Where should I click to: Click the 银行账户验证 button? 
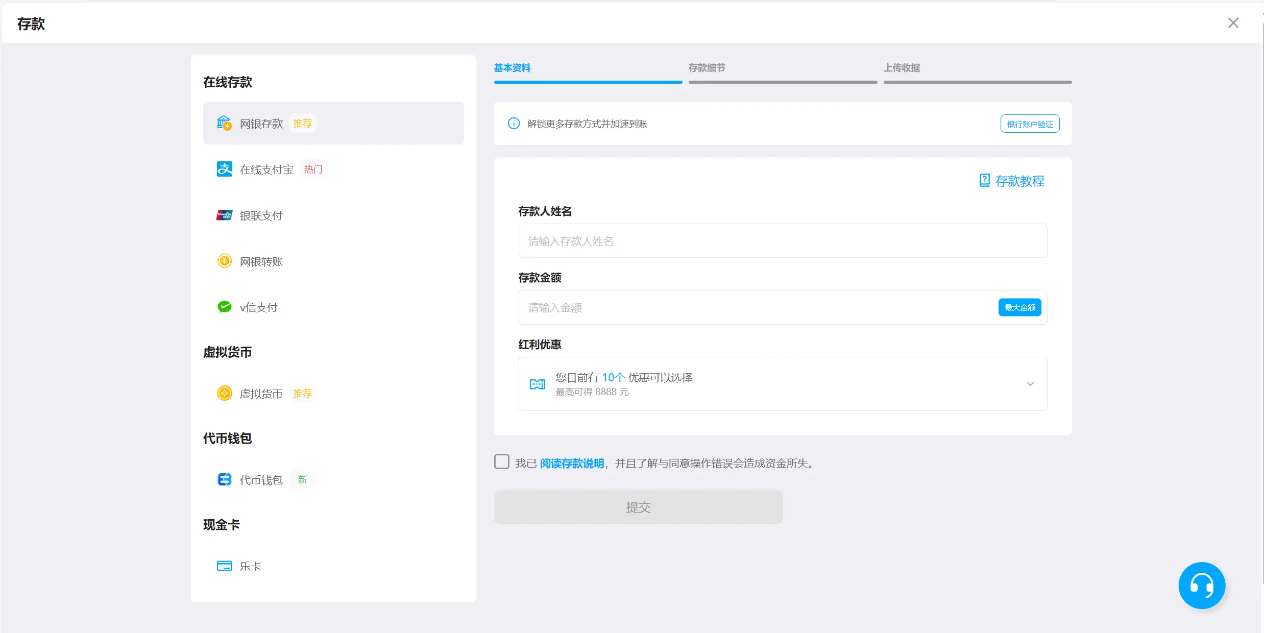(1030, 124)
